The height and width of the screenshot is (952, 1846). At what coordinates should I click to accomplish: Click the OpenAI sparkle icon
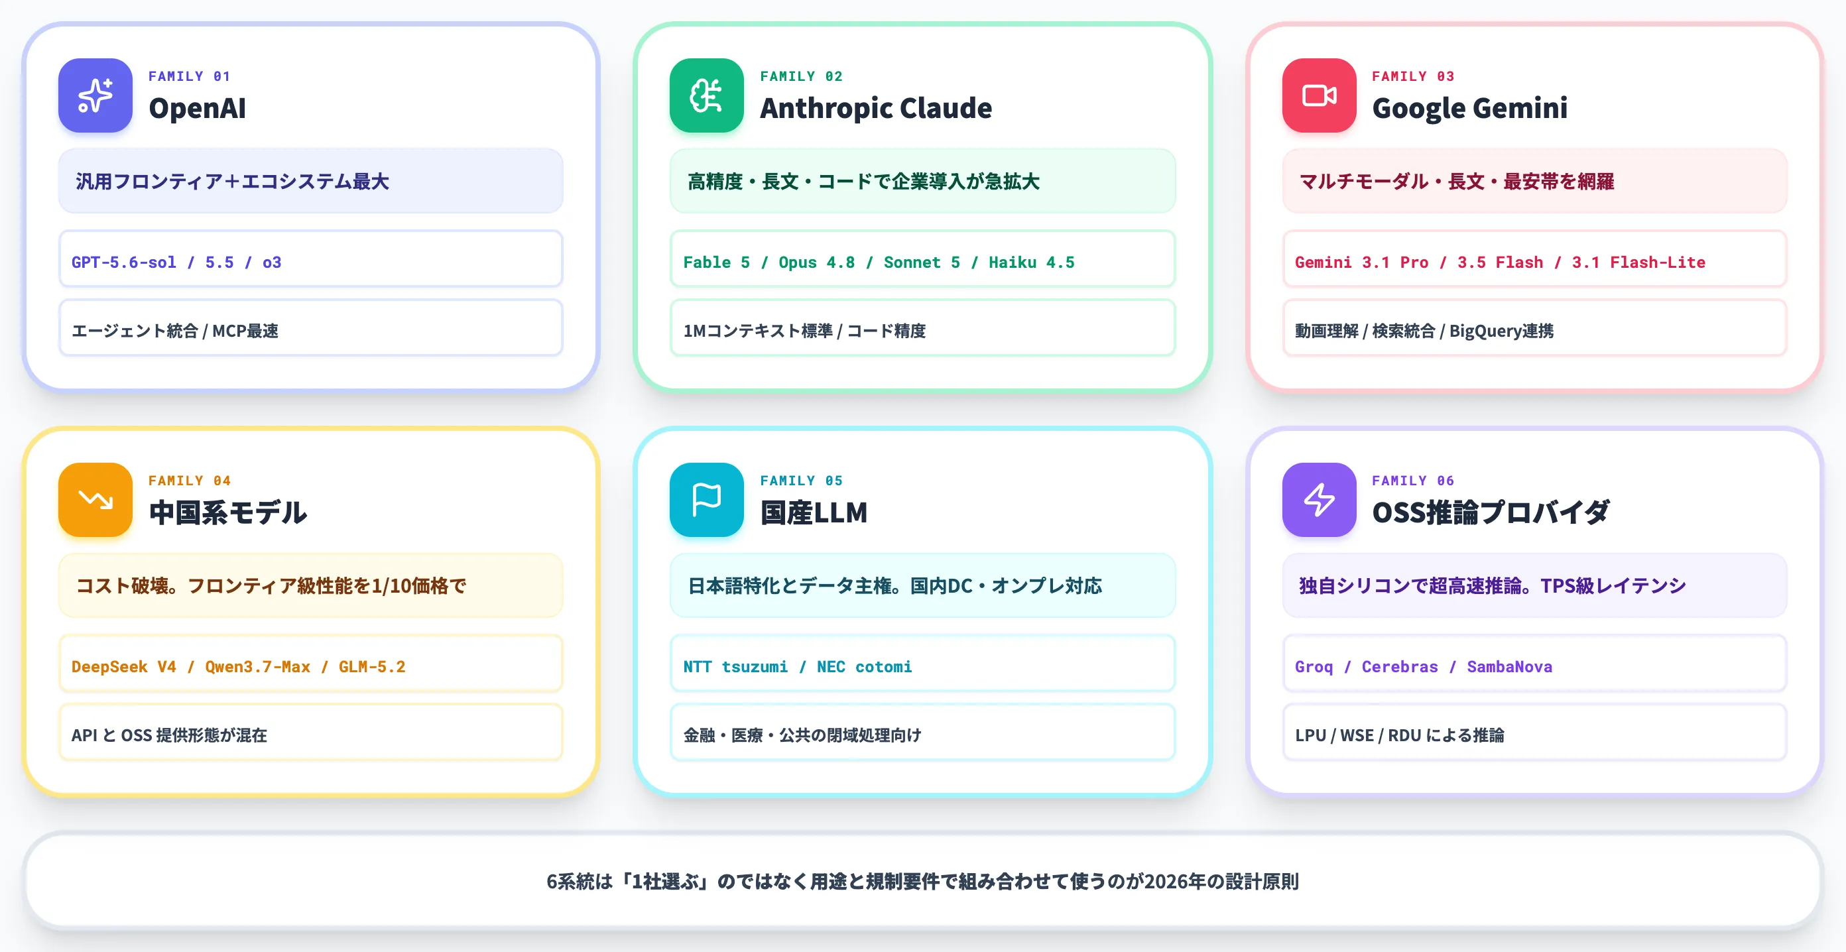(95, 95)
